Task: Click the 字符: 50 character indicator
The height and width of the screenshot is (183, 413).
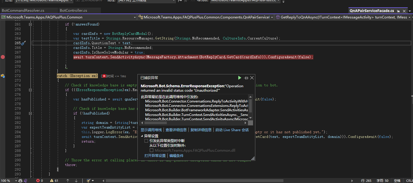Action: tap(383, 181)
